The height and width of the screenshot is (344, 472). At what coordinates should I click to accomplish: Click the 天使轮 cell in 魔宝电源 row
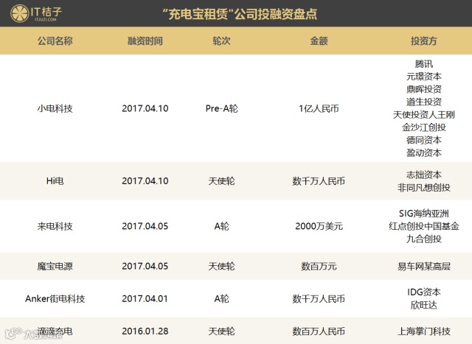coord(221,266)
